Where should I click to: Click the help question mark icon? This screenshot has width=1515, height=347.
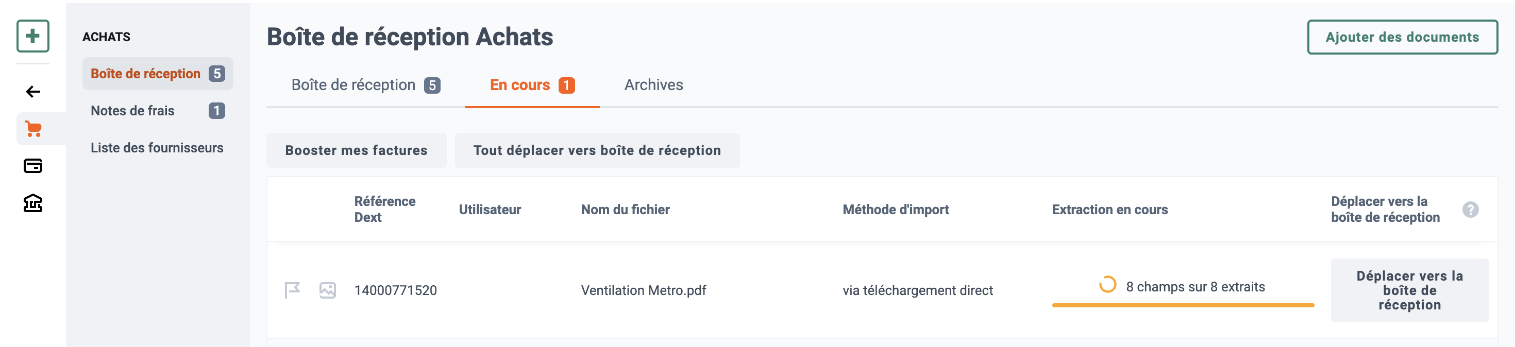pyautogui.click(x=1470, y=210)
